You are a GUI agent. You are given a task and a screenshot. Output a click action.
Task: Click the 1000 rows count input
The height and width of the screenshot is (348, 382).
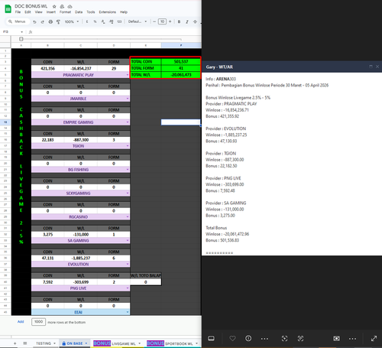pyautogui.click(x=38, y=322)
